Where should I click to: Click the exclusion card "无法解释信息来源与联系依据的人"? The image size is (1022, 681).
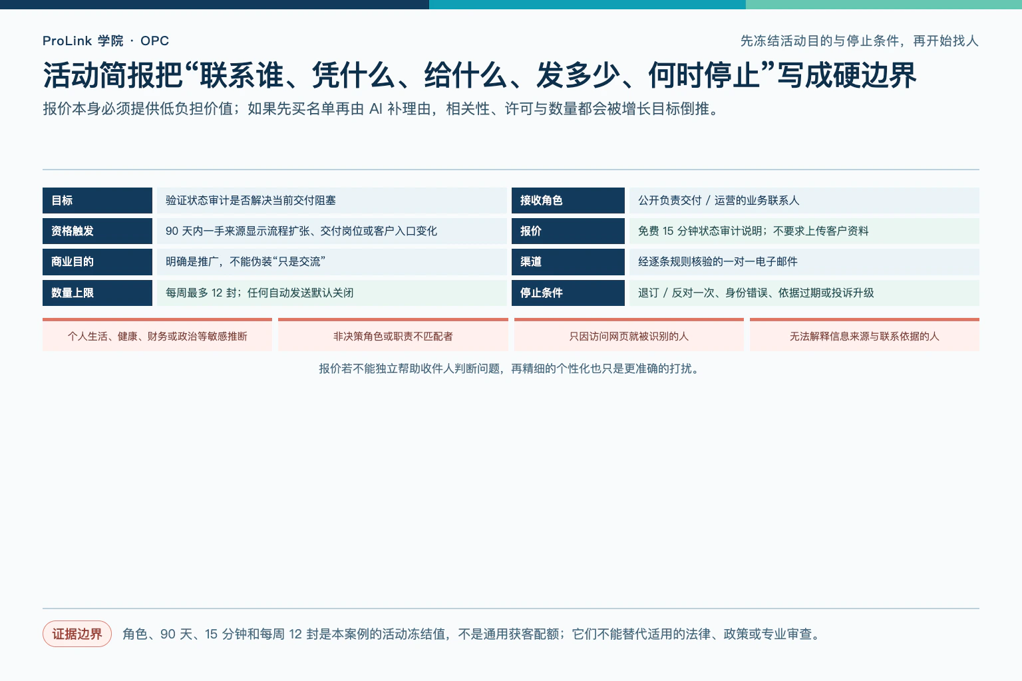tap(864, 335)
